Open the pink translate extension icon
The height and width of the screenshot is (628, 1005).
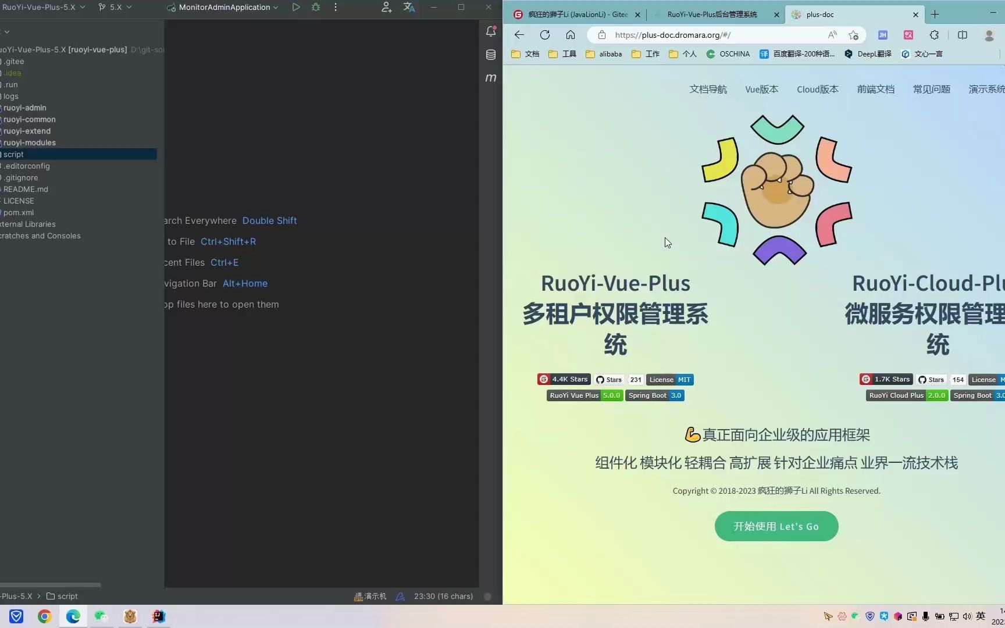908,35
